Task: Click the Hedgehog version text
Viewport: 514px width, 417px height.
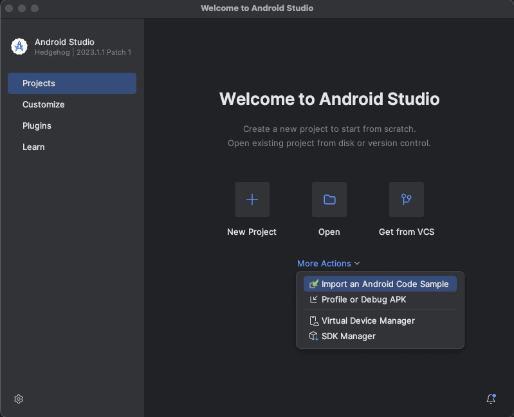Action: (x=83, y=52)
